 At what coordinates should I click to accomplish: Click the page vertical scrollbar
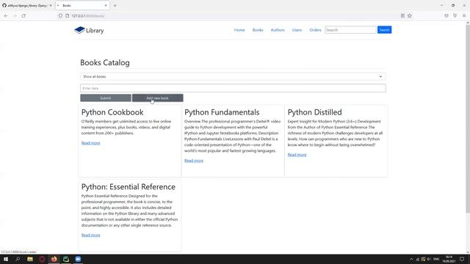pos(468,119)
